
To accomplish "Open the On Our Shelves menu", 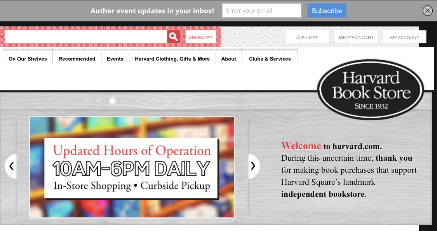I will (28, 59).
